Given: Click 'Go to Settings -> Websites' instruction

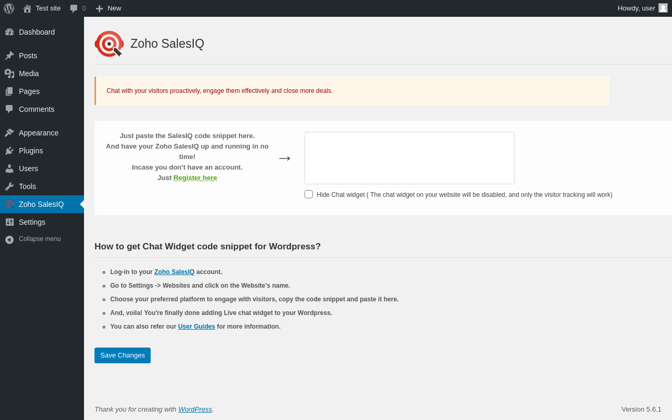Looking at the screenshot, I should (x=200, y=286).
